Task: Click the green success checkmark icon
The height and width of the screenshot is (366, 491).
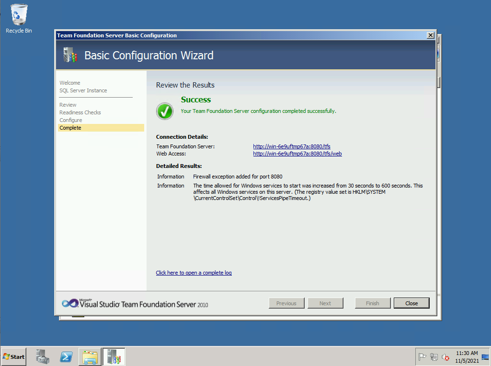Action: coord(165,111)
